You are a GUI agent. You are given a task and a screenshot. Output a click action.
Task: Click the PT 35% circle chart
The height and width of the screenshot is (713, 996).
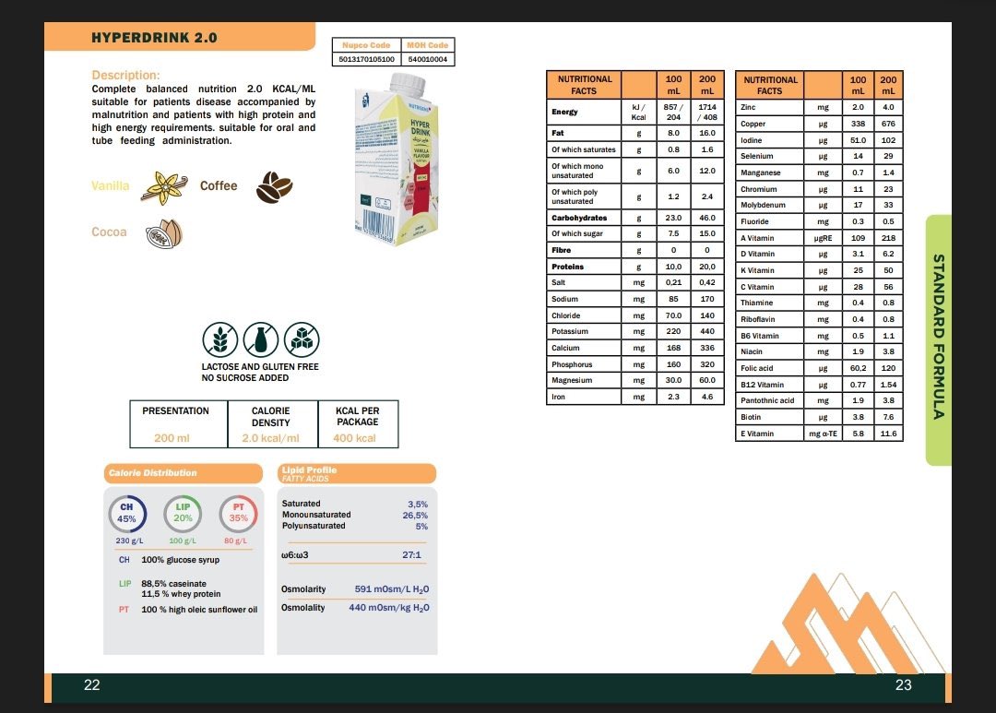238,514
